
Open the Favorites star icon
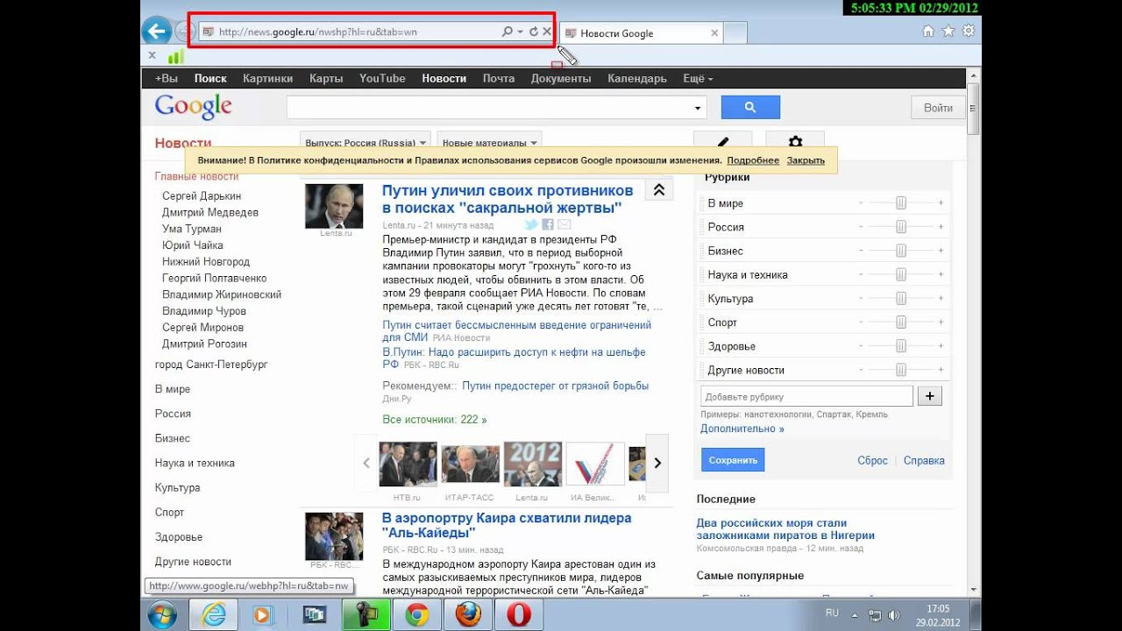[948, 32]
